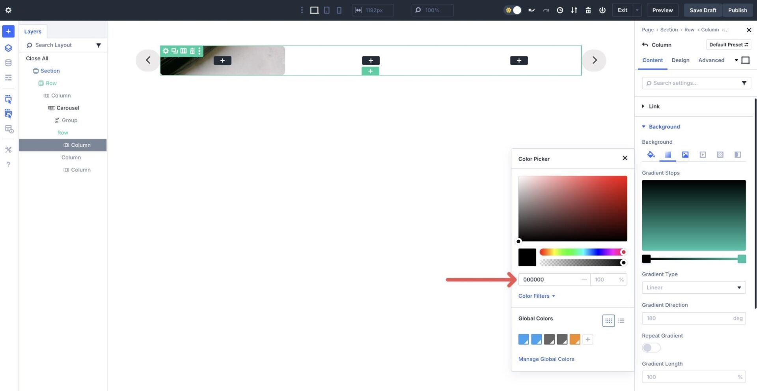Click the wrench tools icon in the sidebar
This screenshot has width=757, height=391.
click(x=8, y=150)
